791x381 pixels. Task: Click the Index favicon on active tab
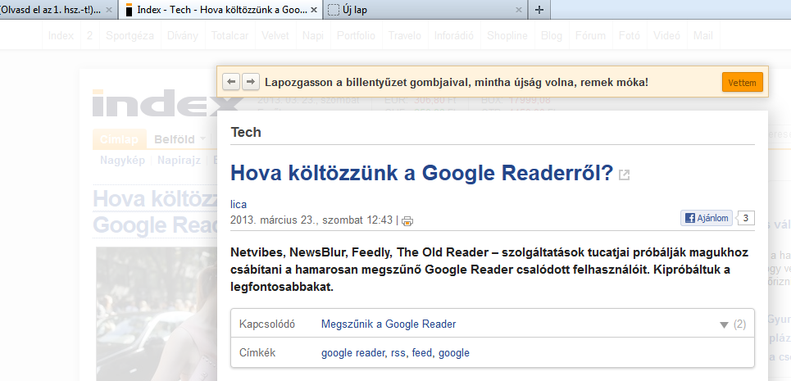[130, 10]
